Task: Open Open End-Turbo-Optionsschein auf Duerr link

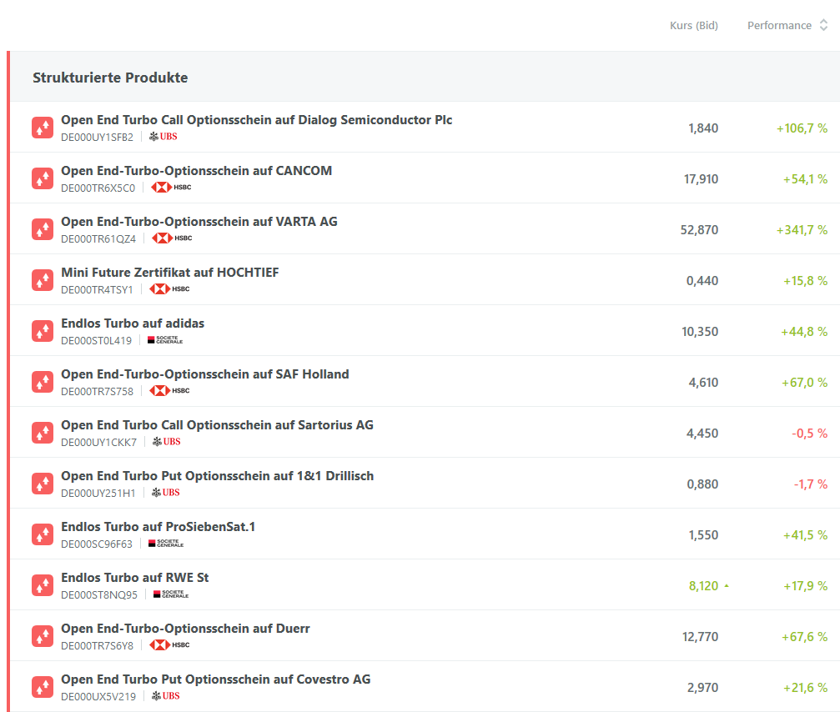Action: pyautogui.click(x=185, y=629)
